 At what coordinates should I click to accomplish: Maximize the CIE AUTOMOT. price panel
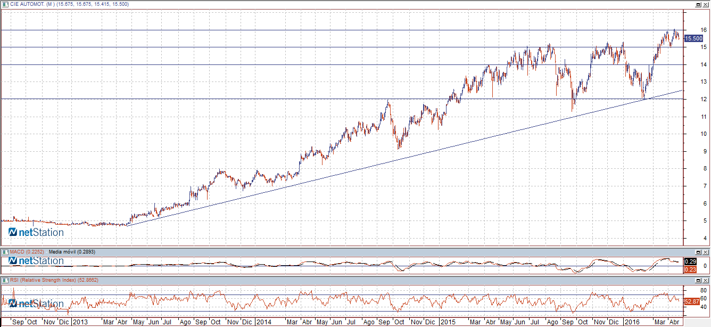[698, 4]
